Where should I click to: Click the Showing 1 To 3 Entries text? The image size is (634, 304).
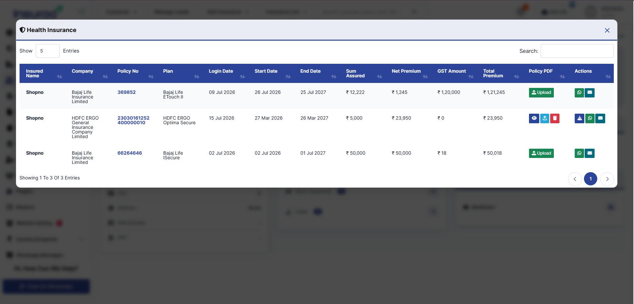[x=50, y=178]
